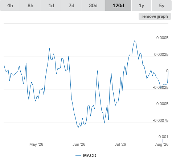The width and height of the screenshot is (172, 165).
Task: Switch chart to the 30d range
Action: coord(93,5)
